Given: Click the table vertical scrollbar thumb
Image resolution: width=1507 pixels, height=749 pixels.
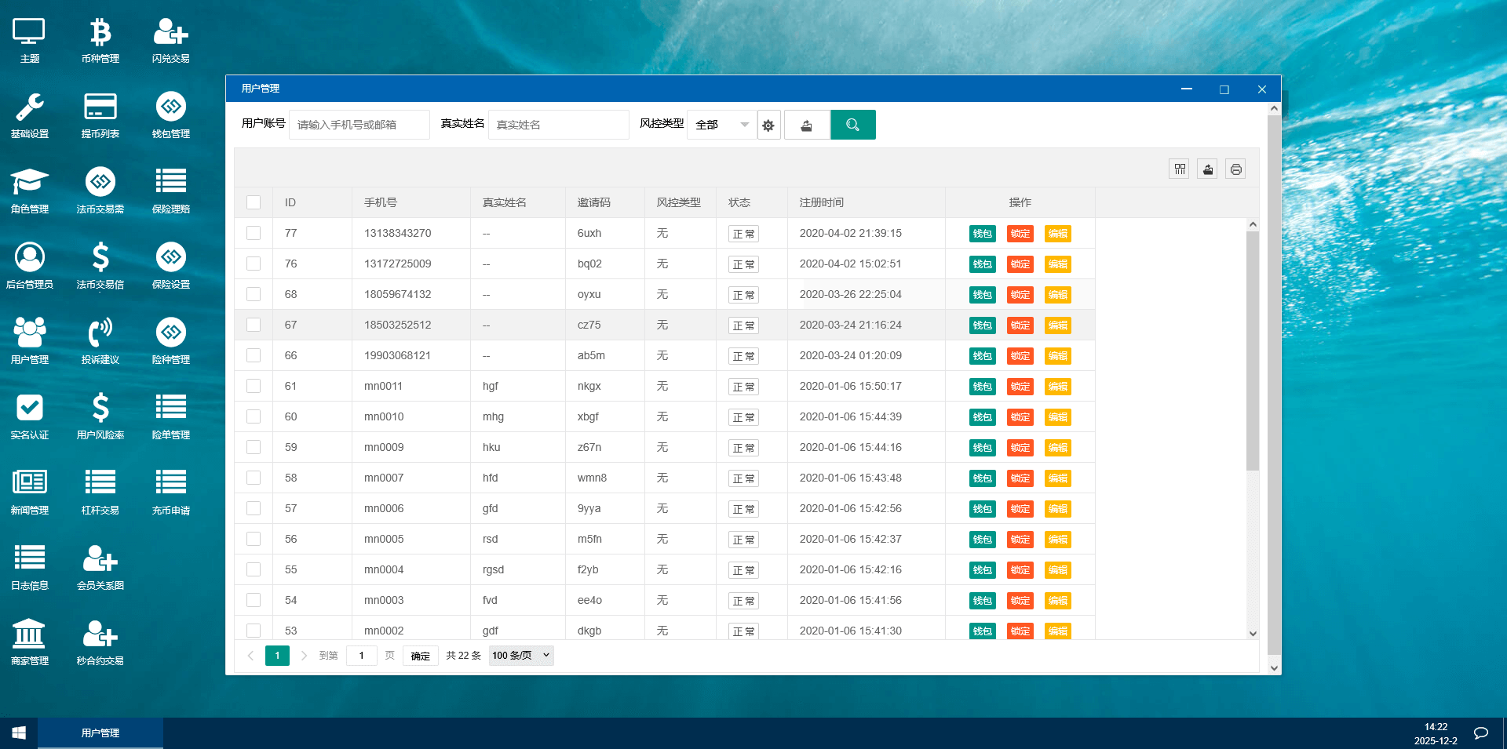Looking at the screenshot, I should pos(1253,351).
